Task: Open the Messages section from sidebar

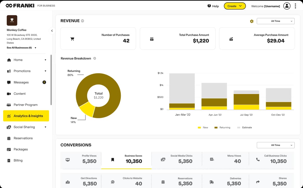Action: [x=21, y=82]
